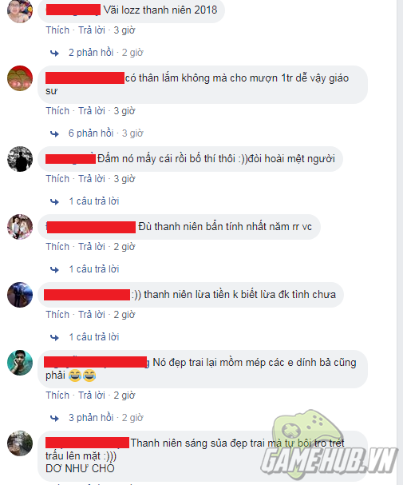This screenshot has width=403, height=485.
Task: Click the GameHub.vn watermark logo
Action: [x=329, y=445]
